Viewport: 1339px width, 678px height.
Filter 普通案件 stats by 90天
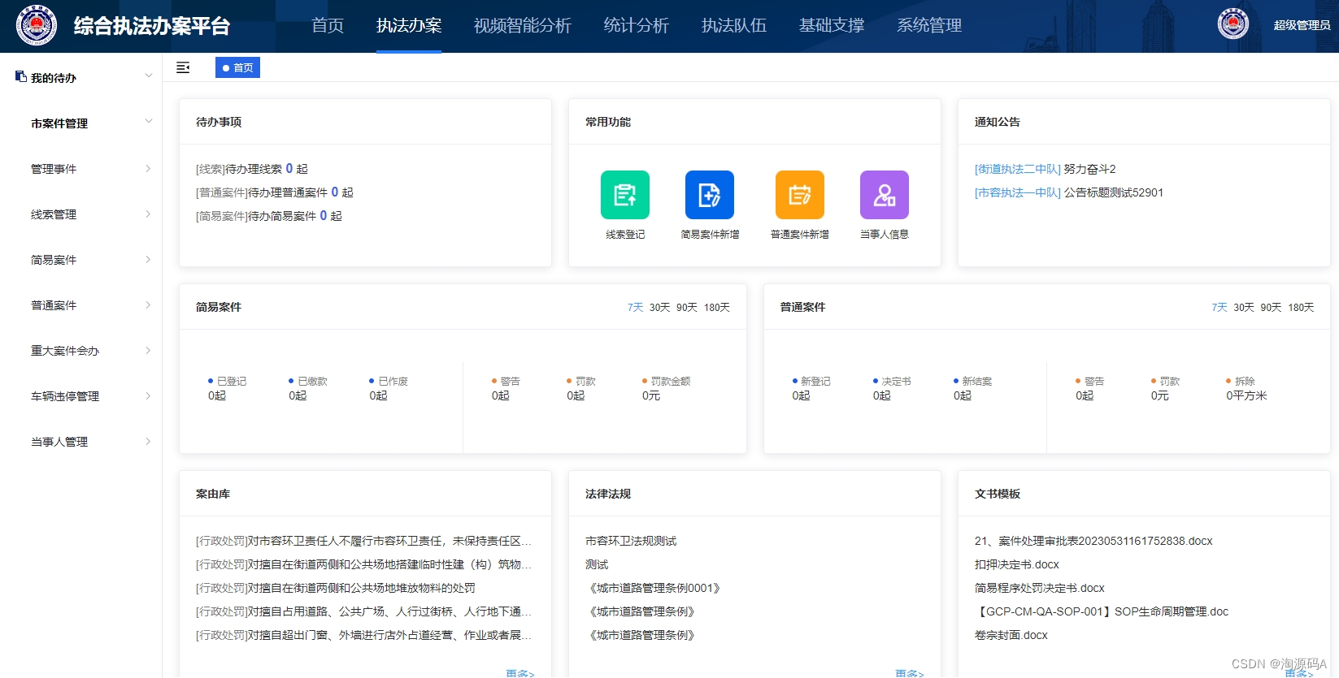pyautogui.click(x=1271, y=307)
